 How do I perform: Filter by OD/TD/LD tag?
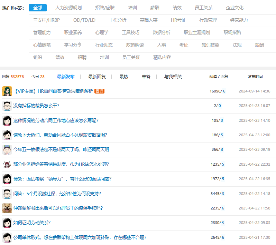tap(84, 20)
